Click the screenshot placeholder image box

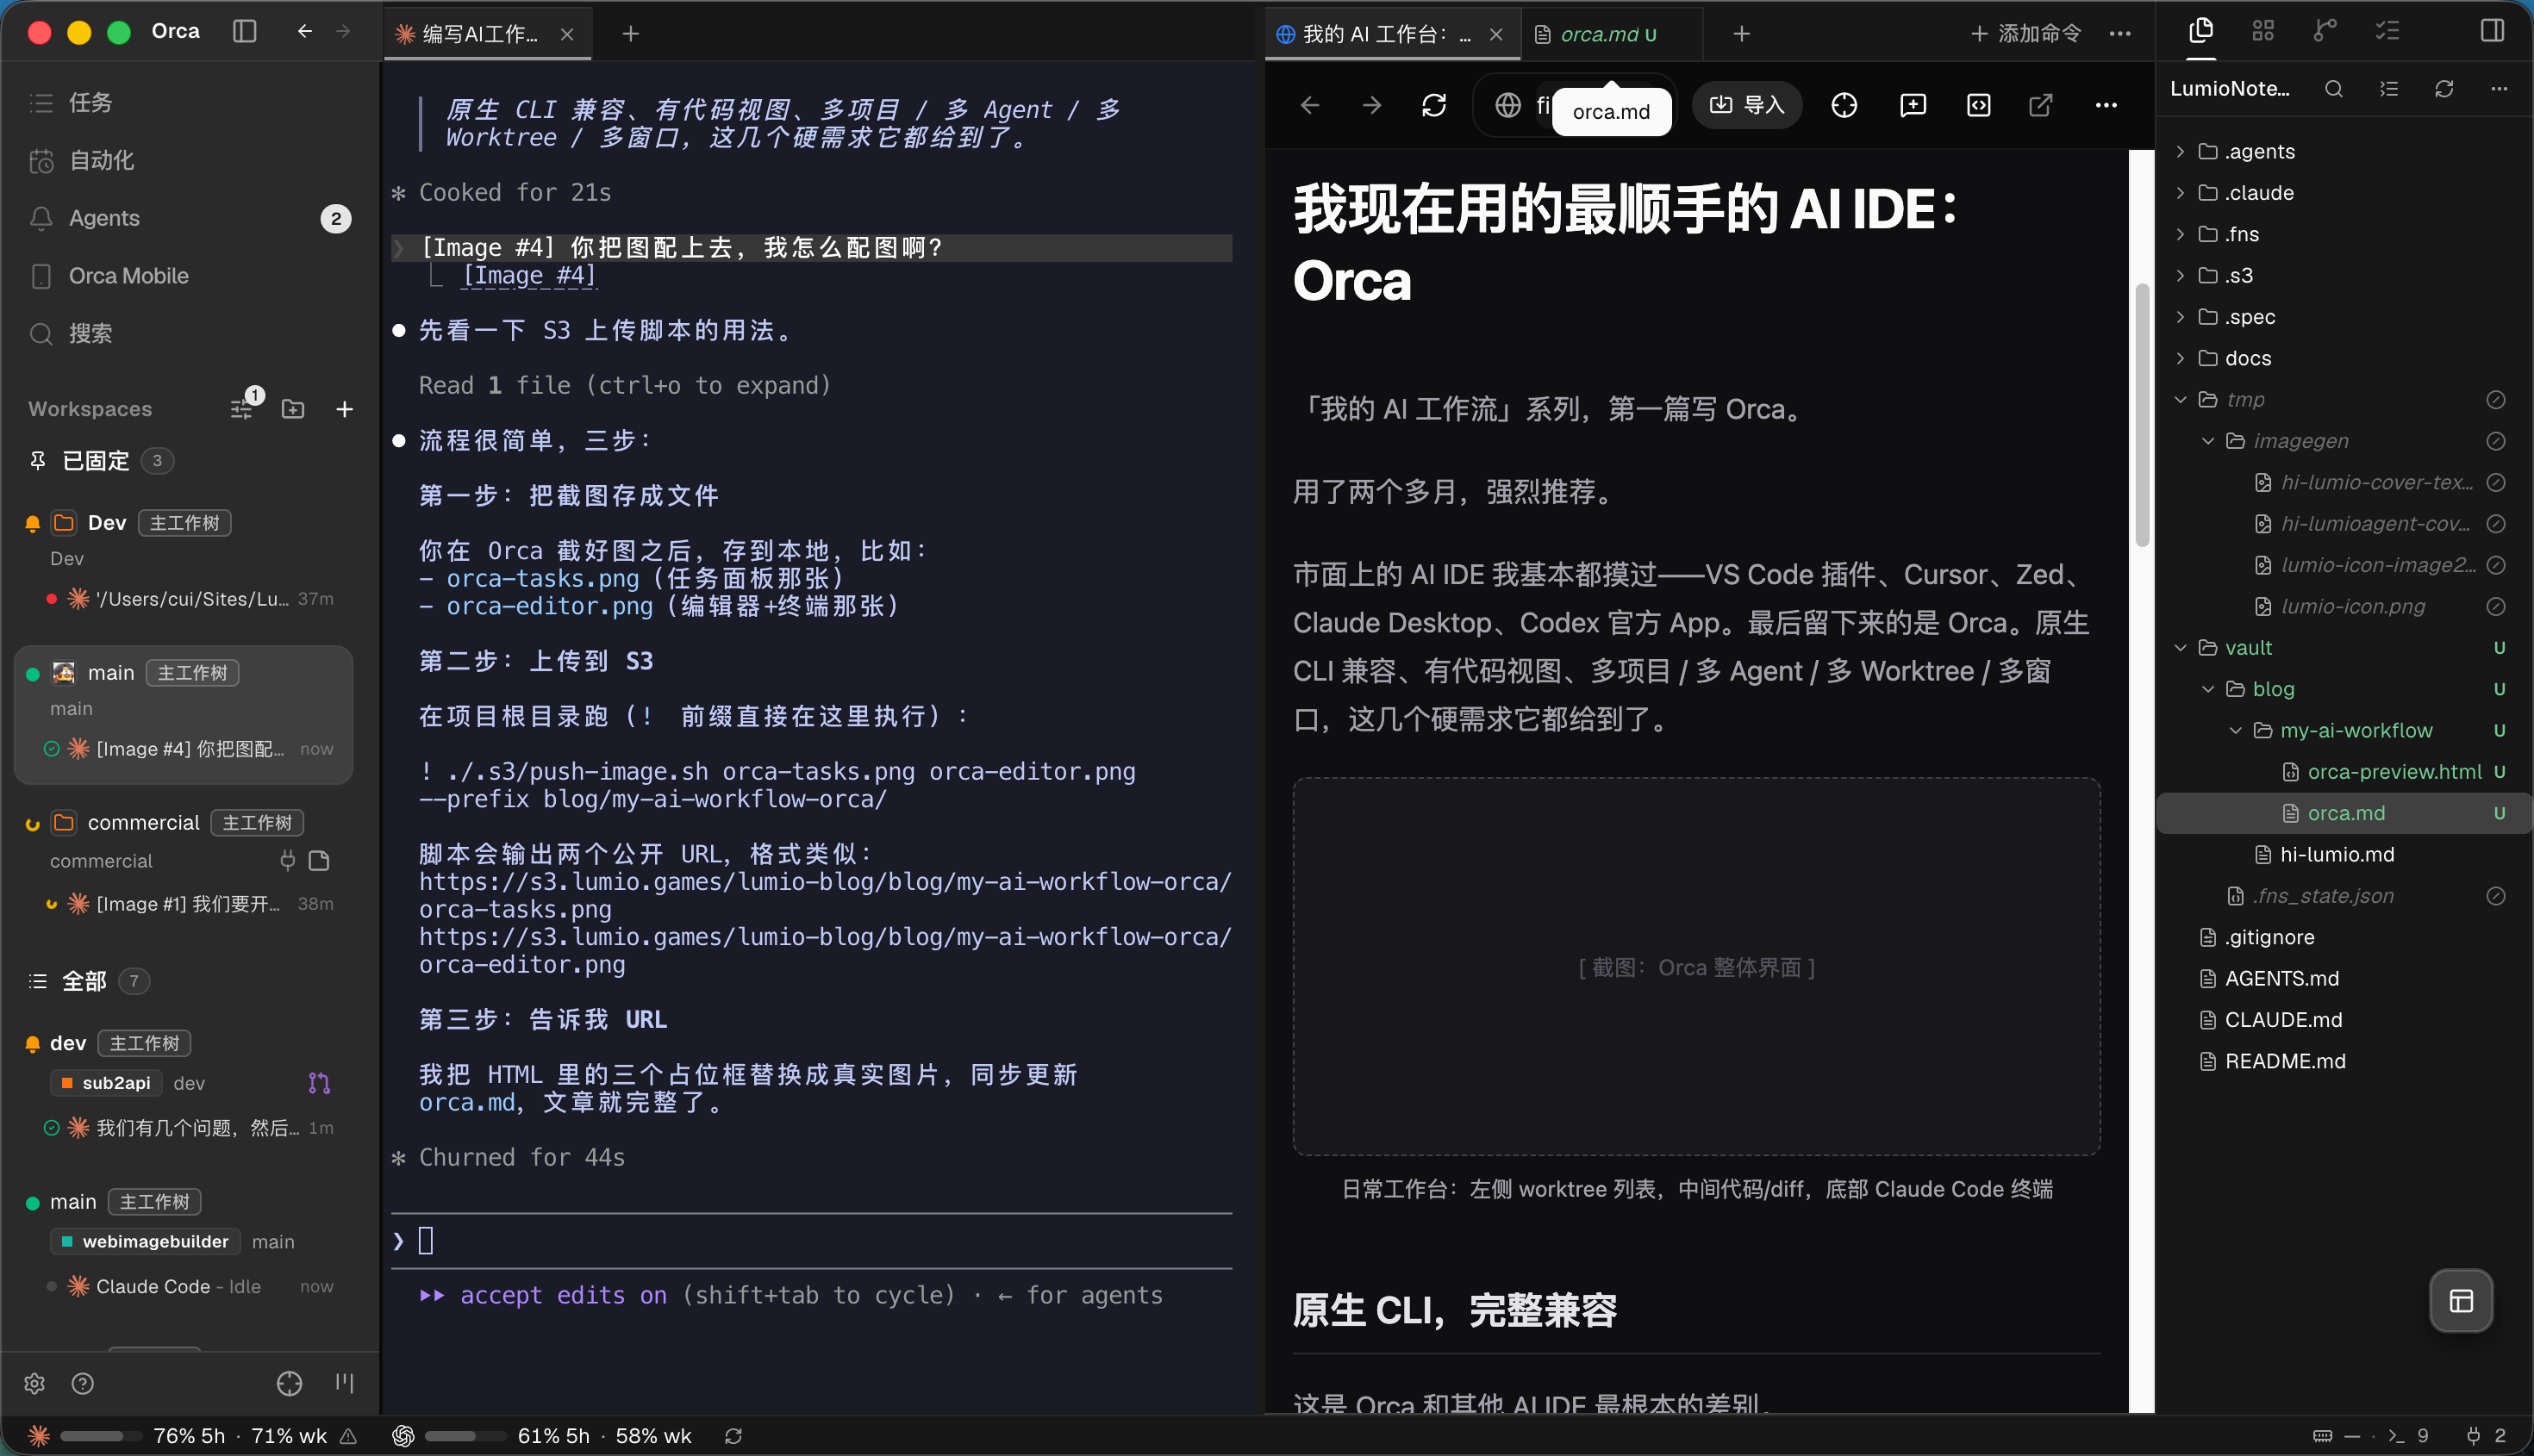1697,967
